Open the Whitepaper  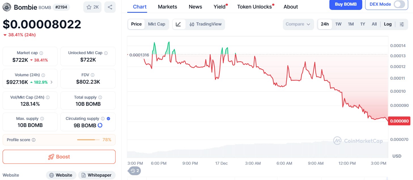[97, 175]
